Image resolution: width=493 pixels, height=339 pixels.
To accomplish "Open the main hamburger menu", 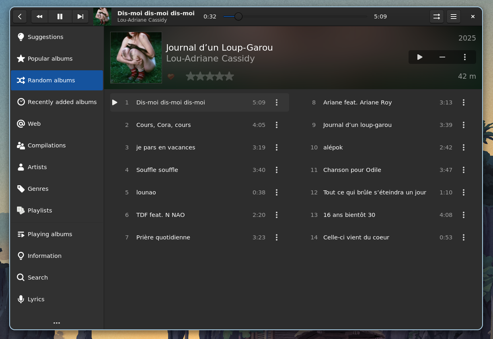I will click(x=454, y=16).
